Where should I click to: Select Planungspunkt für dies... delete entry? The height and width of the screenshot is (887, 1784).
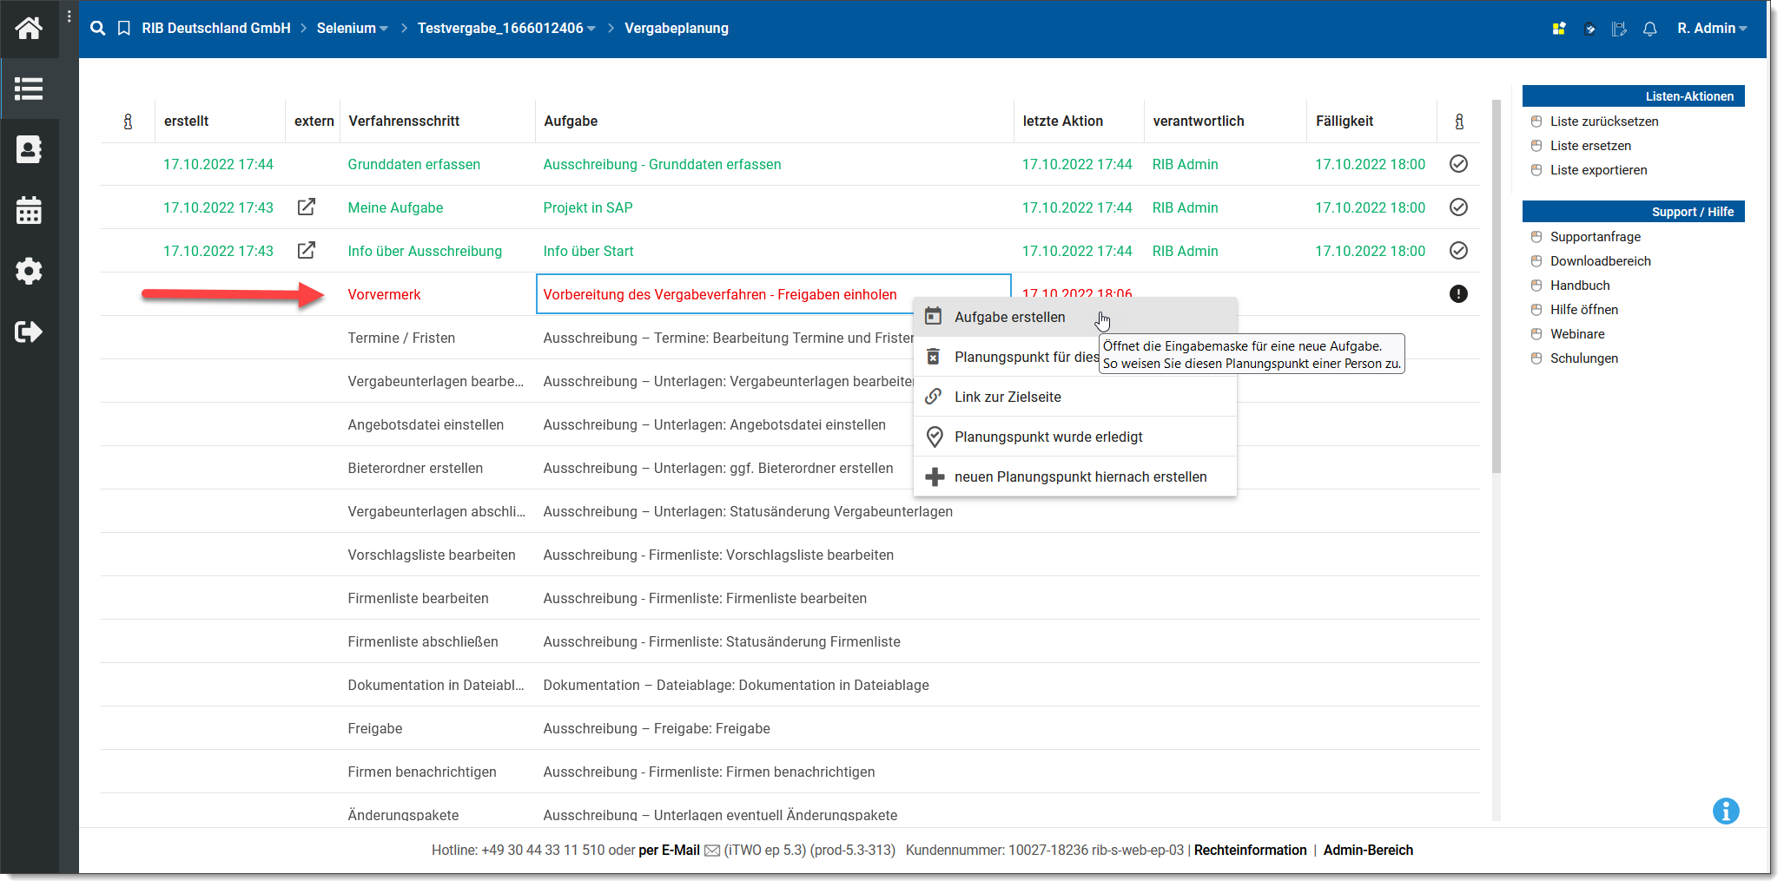tap(1007, 358)
